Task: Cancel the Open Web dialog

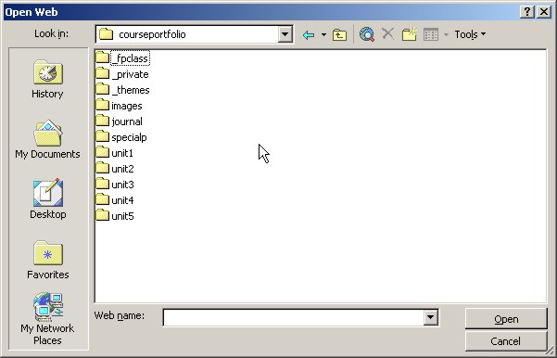Action: [506, 341]
